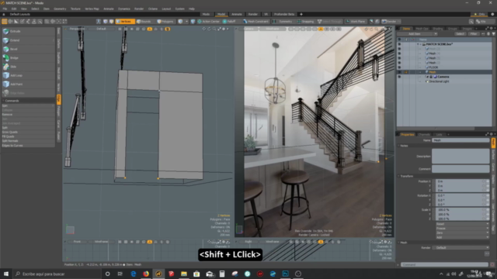Open the Shading tab
Viewport: 497px width, 279px height.
437,29
